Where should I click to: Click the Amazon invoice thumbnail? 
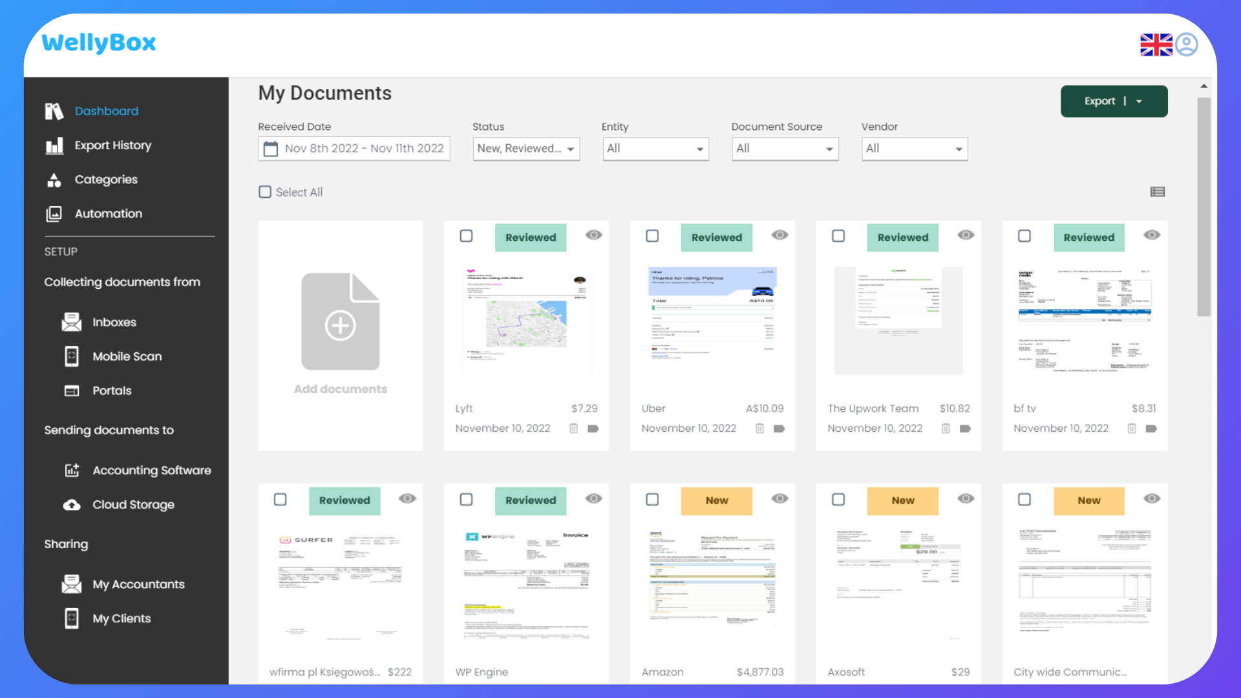click(x=714, y=588)
